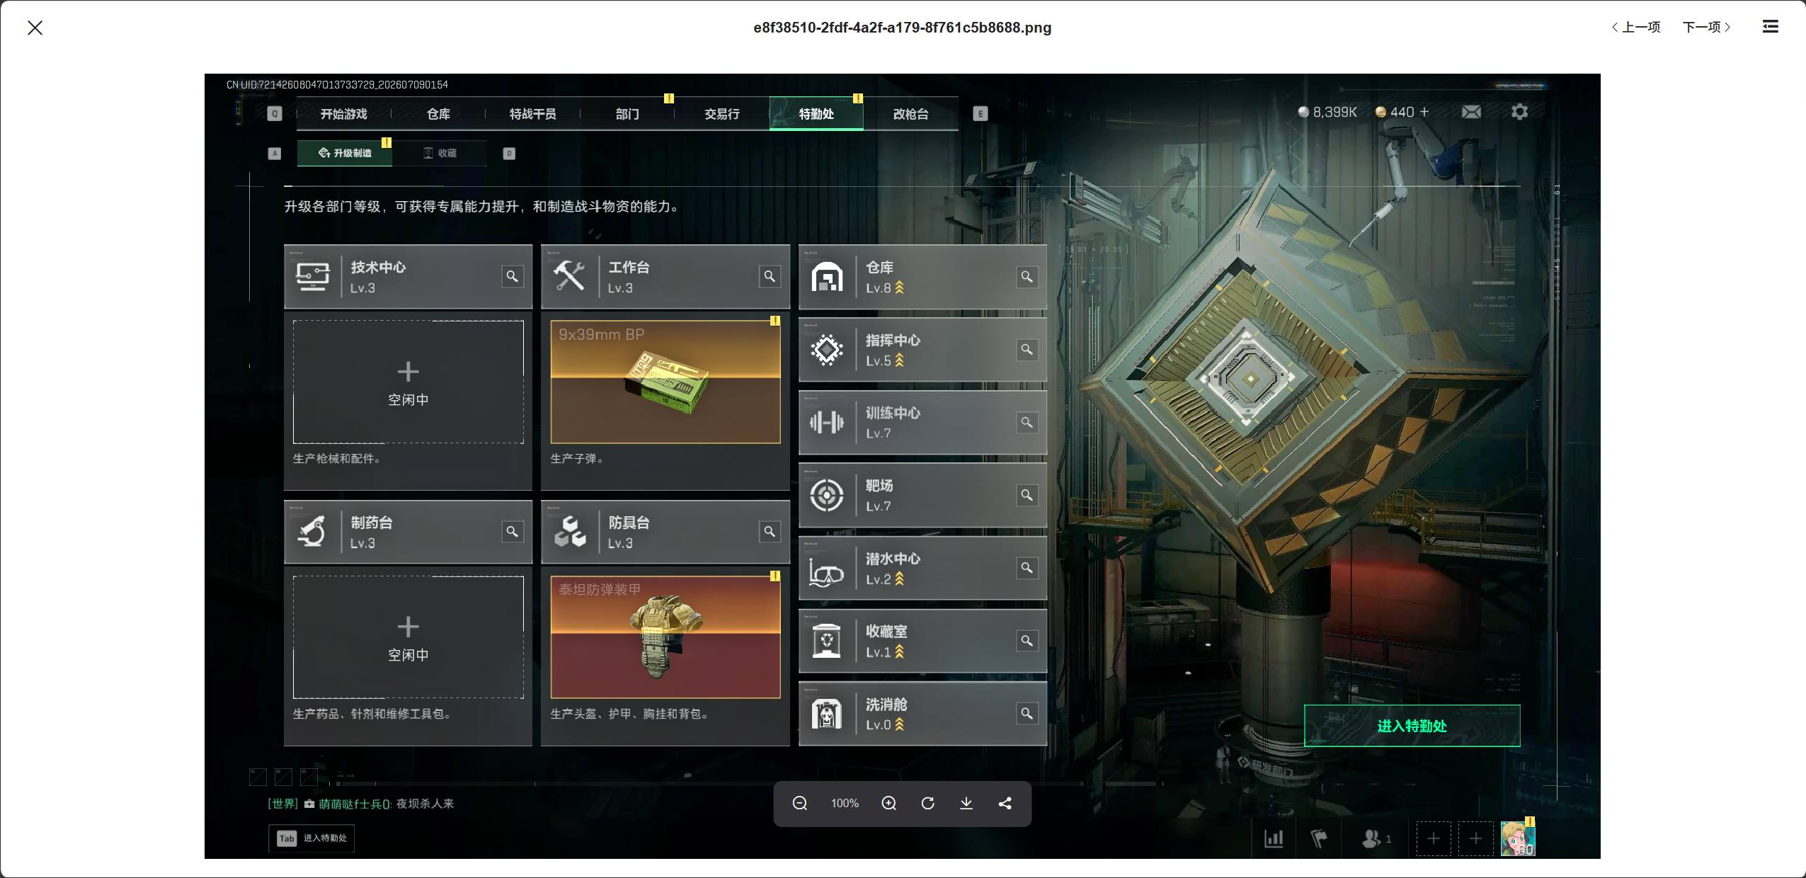The width and height of the screenshot is (1806, 878).
Task: Open the 交易行 tab
Action: [722, 114]
